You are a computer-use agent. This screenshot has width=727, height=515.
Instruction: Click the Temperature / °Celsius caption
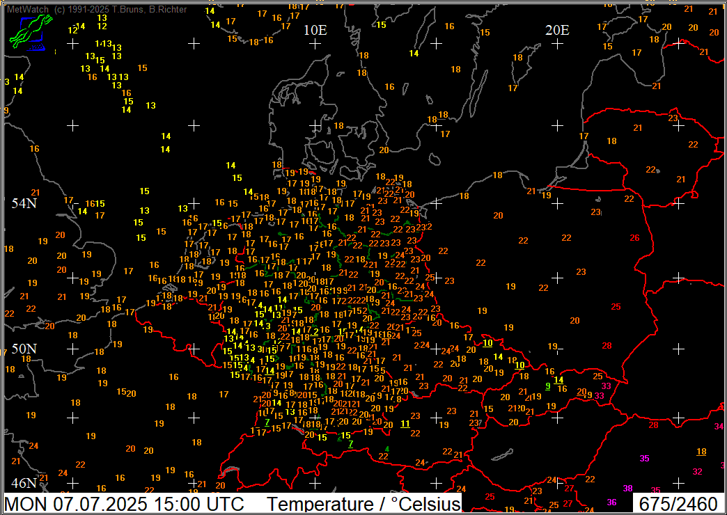[x=365, y=503]
